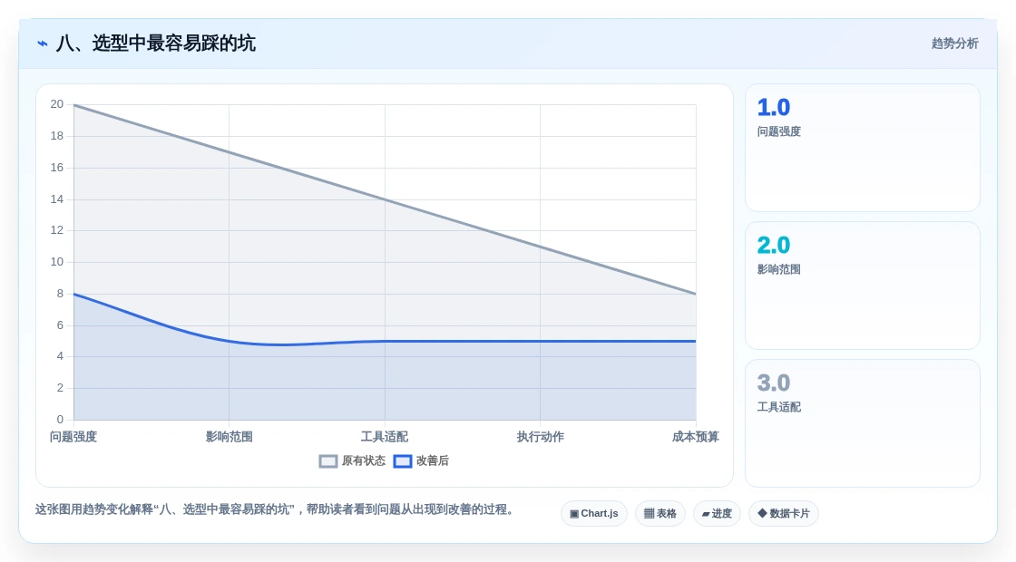Click the 20 y-axis value
1016x562 pixels.
57,104
